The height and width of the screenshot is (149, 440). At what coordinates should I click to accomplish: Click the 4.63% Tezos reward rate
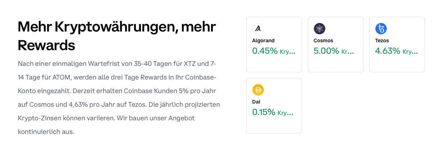388,51
